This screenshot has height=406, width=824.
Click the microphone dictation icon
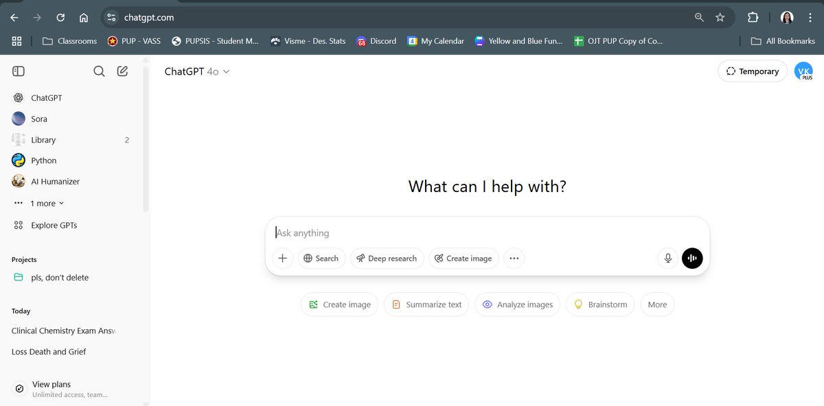pos(667,259)
